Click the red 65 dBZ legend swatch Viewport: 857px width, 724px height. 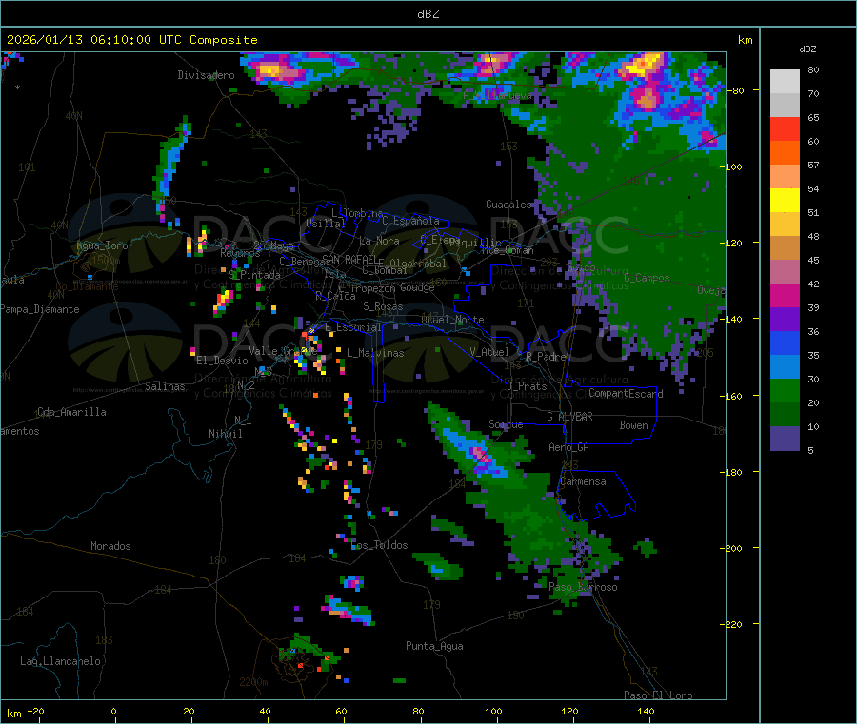coord(785,128)
